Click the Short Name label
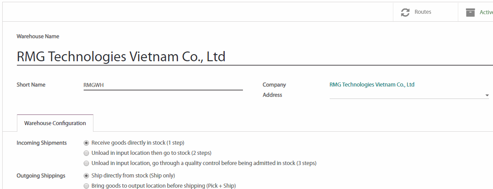 (x=31, y=85)
